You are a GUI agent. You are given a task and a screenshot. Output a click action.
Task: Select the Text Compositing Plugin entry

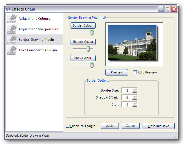pyautogui.click(x=34, y=50)
